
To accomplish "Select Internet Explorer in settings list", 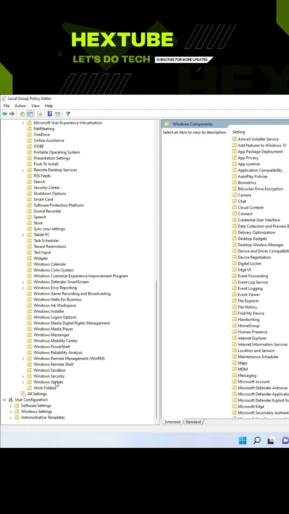I will tap(252, 338).
